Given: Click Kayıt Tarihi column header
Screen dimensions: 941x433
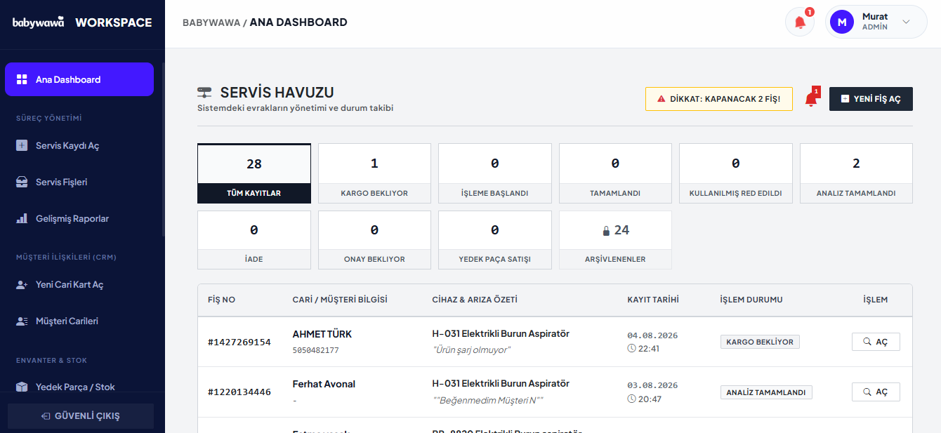Looking at the screenshot, I should click(653, 300).
